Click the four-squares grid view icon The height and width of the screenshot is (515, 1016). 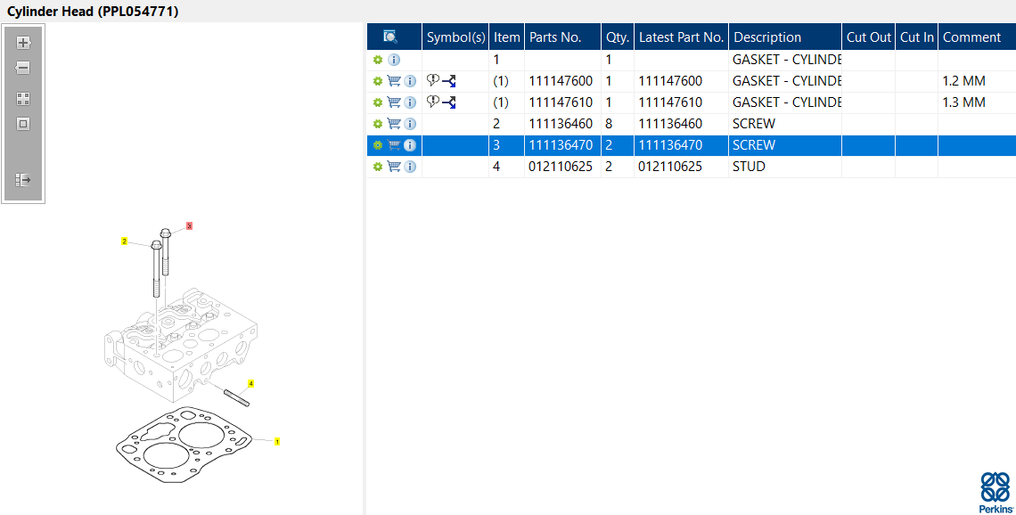[23, 99]
